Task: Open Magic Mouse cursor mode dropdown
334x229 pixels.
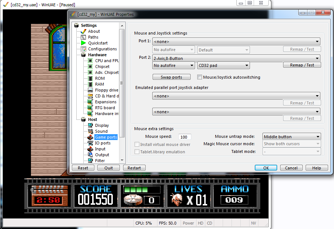Action: (292, 144)
